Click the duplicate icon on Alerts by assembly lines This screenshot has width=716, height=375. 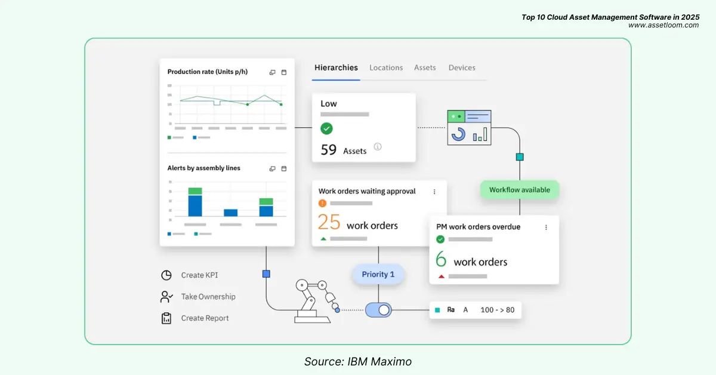pyautogui.click(x=272, y=168)
